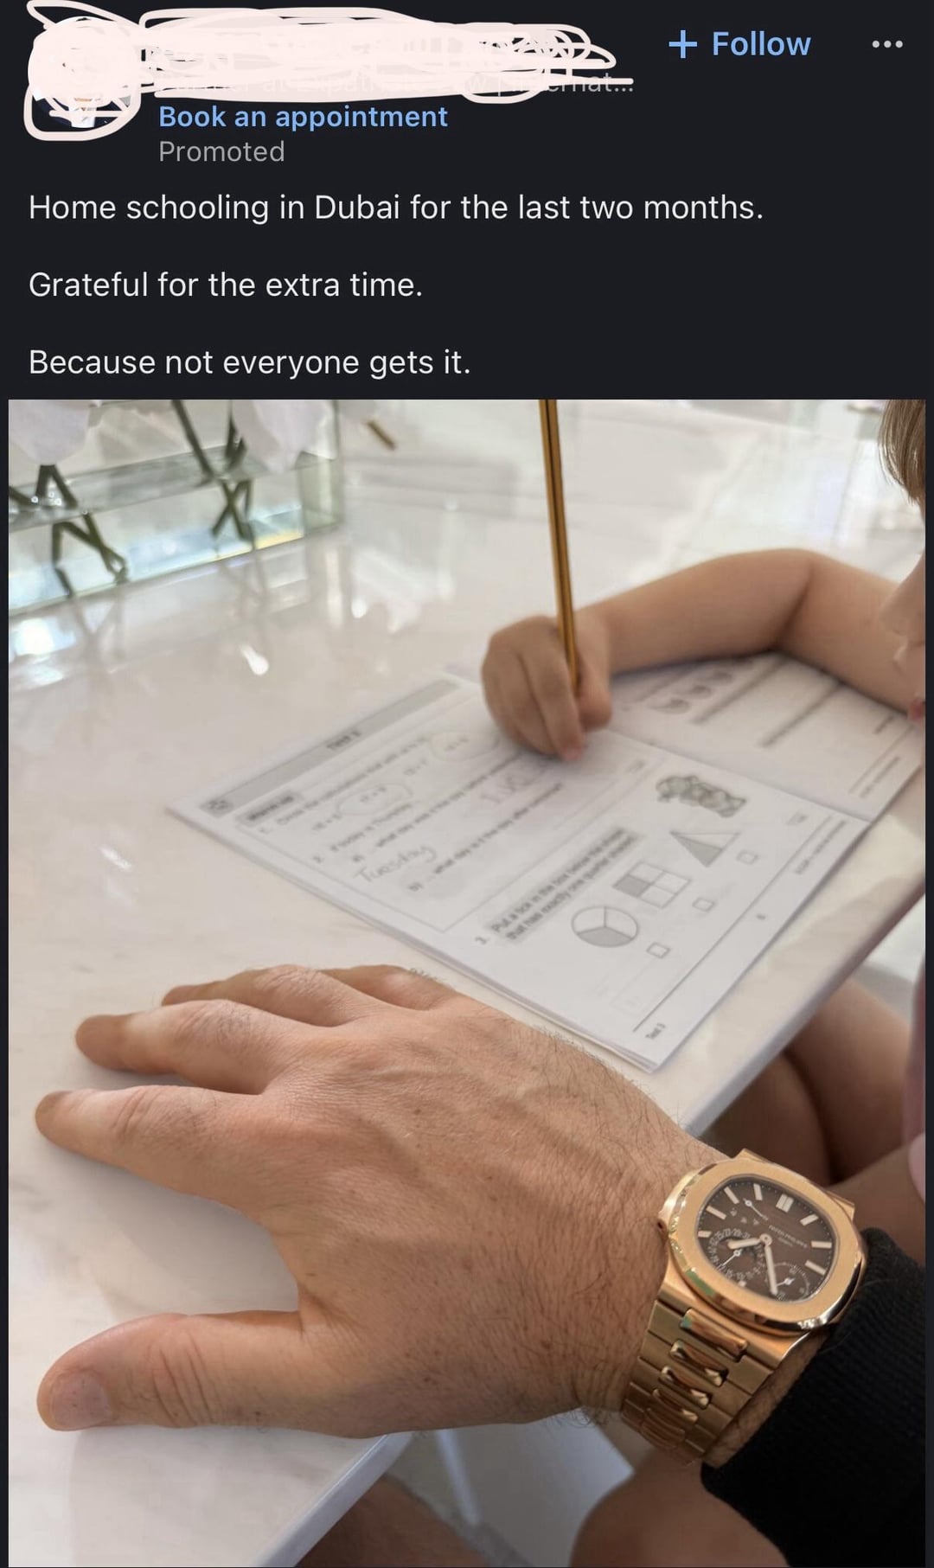Select the 'Home schooling in Dubai' text line
934x1568 pixels.
point(396,208)
